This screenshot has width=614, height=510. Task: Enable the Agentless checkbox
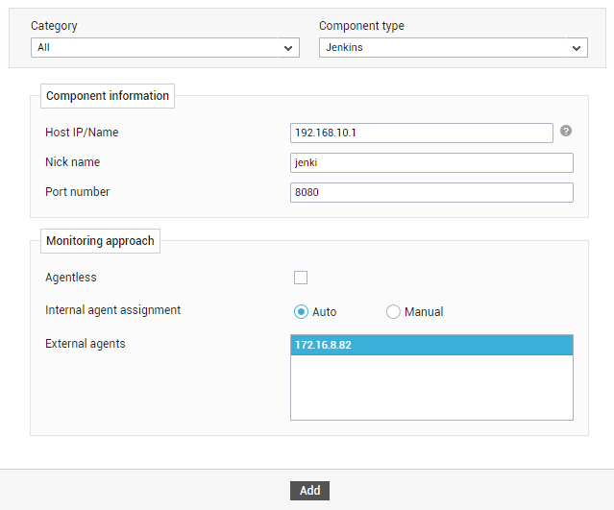301,278
